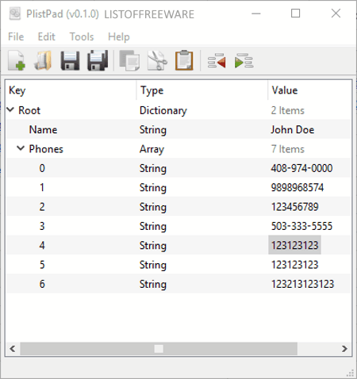The width and height of the screenshot is (357, 379).
Task: Collapse the Root dictionary node
Action: 10,109
